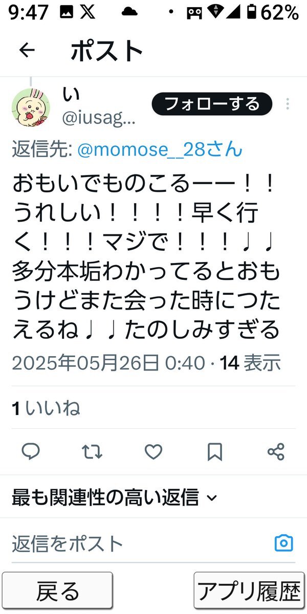Tap the camera icon in reply box
Image resolution: width=307 pixels, height=614 pixels.
coord(284,543)
